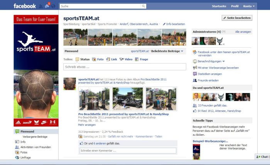This screenshot has width=270, height=165.
Task: Click the Suche search field
Action: pos(100,6)
